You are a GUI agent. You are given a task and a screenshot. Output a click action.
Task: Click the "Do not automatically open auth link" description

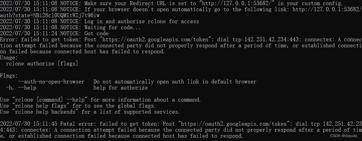(x=175, y=82)
